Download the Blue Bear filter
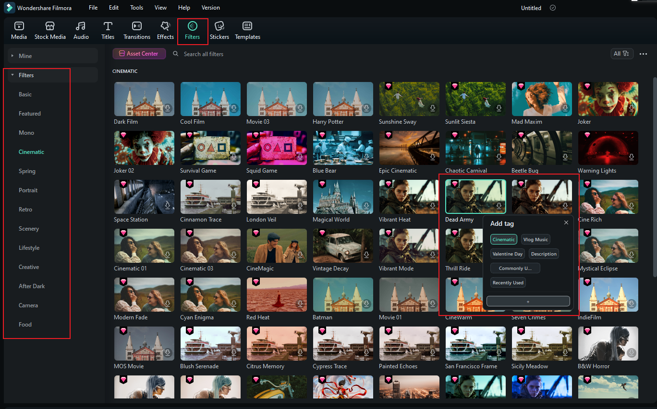The image size is (657, 409). tap(366, 157)
